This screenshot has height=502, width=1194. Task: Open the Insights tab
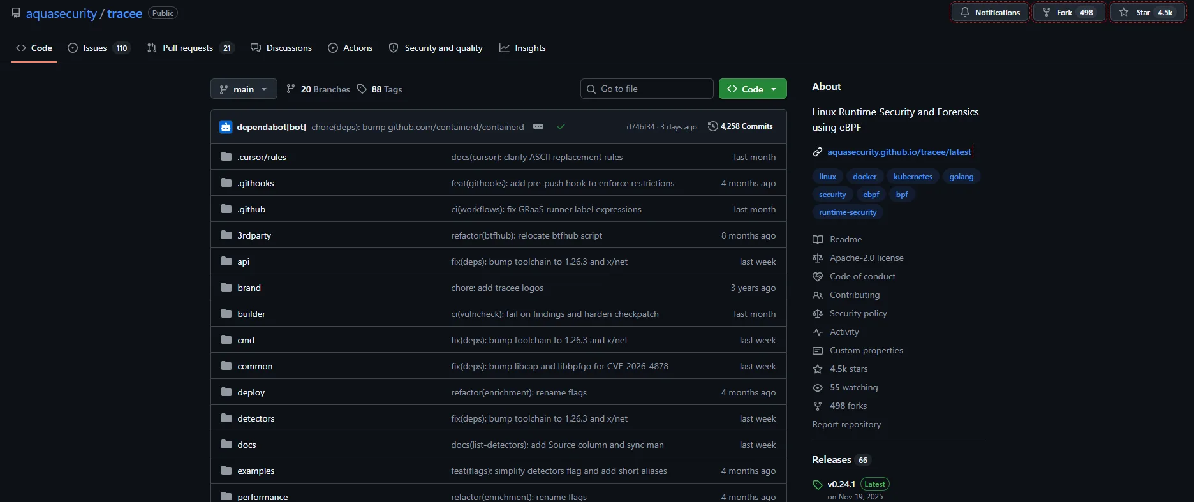522,48
